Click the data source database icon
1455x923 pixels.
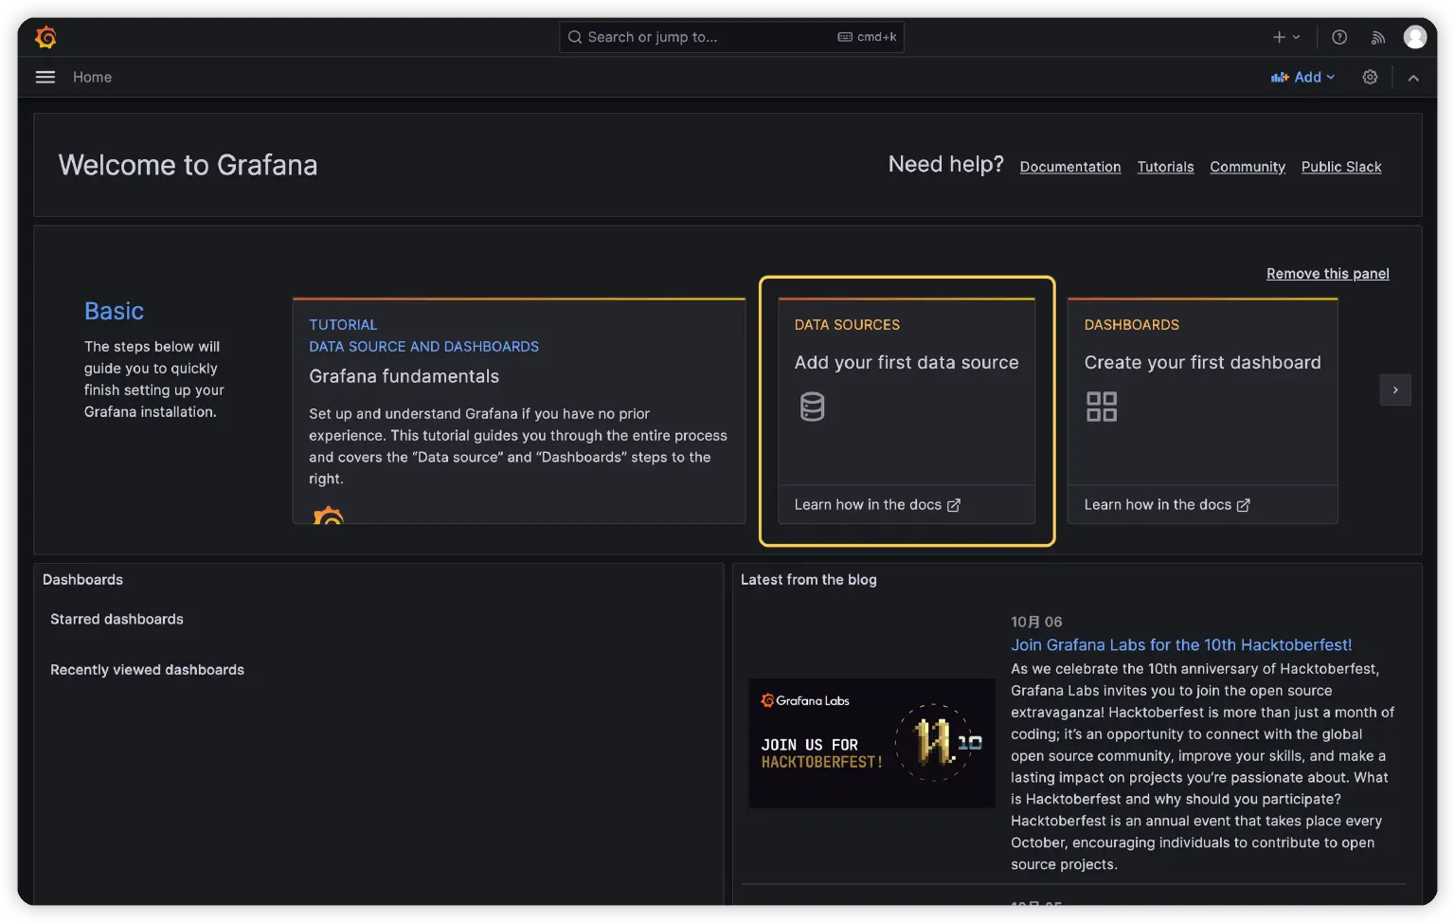click(812, 407)
